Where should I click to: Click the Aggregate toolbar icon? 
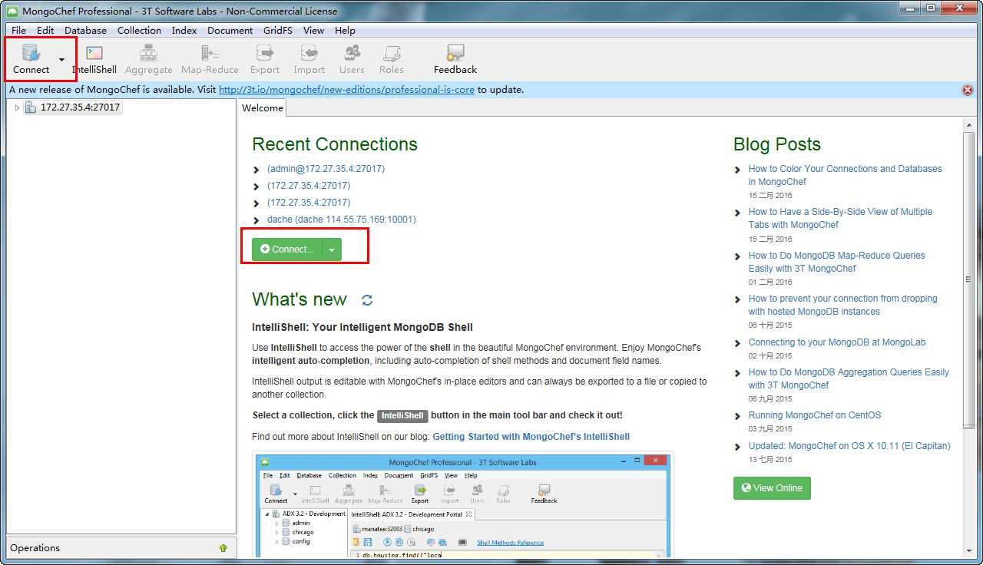[x=148, y=59]
